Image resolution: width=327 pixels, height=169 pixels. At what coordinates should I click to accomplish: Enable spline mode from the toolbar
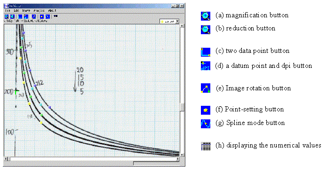click(48, 16)
